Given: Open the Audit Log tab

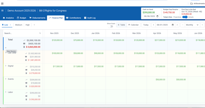Looking at the screenshot, I should click(90, 18).
